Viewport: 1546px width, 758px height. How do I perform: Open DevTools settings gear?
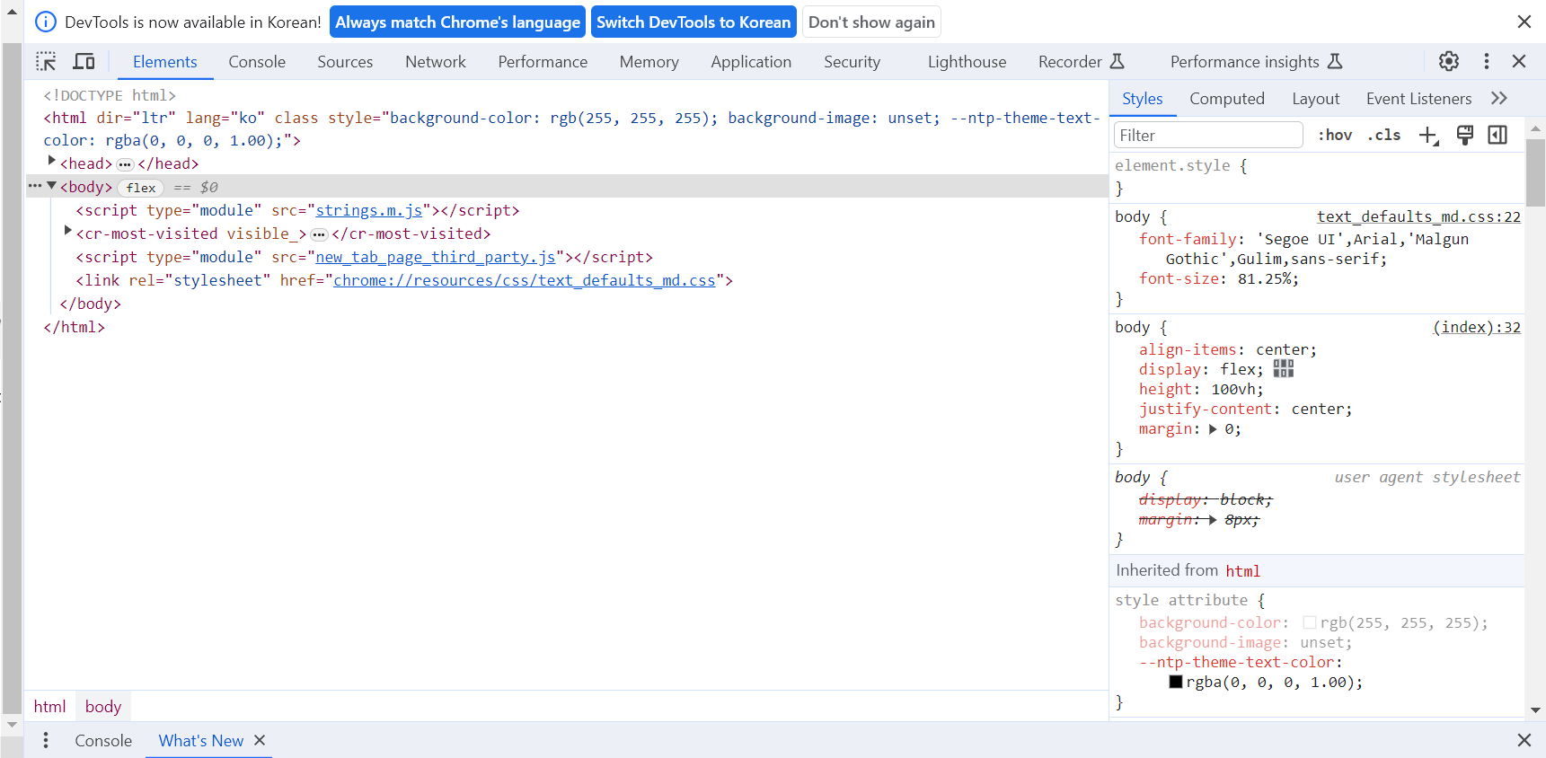[x=1449, y=61]
